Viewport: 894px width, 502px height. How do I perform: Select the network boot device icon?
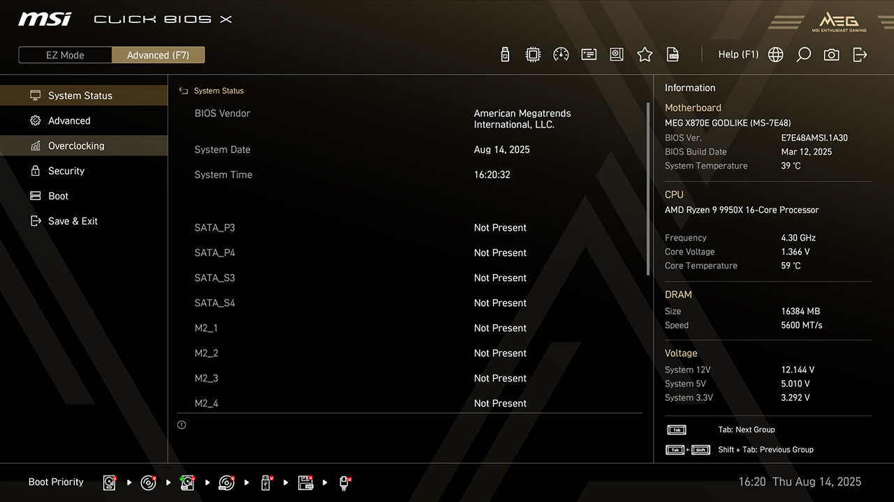[x=344, y=482]
